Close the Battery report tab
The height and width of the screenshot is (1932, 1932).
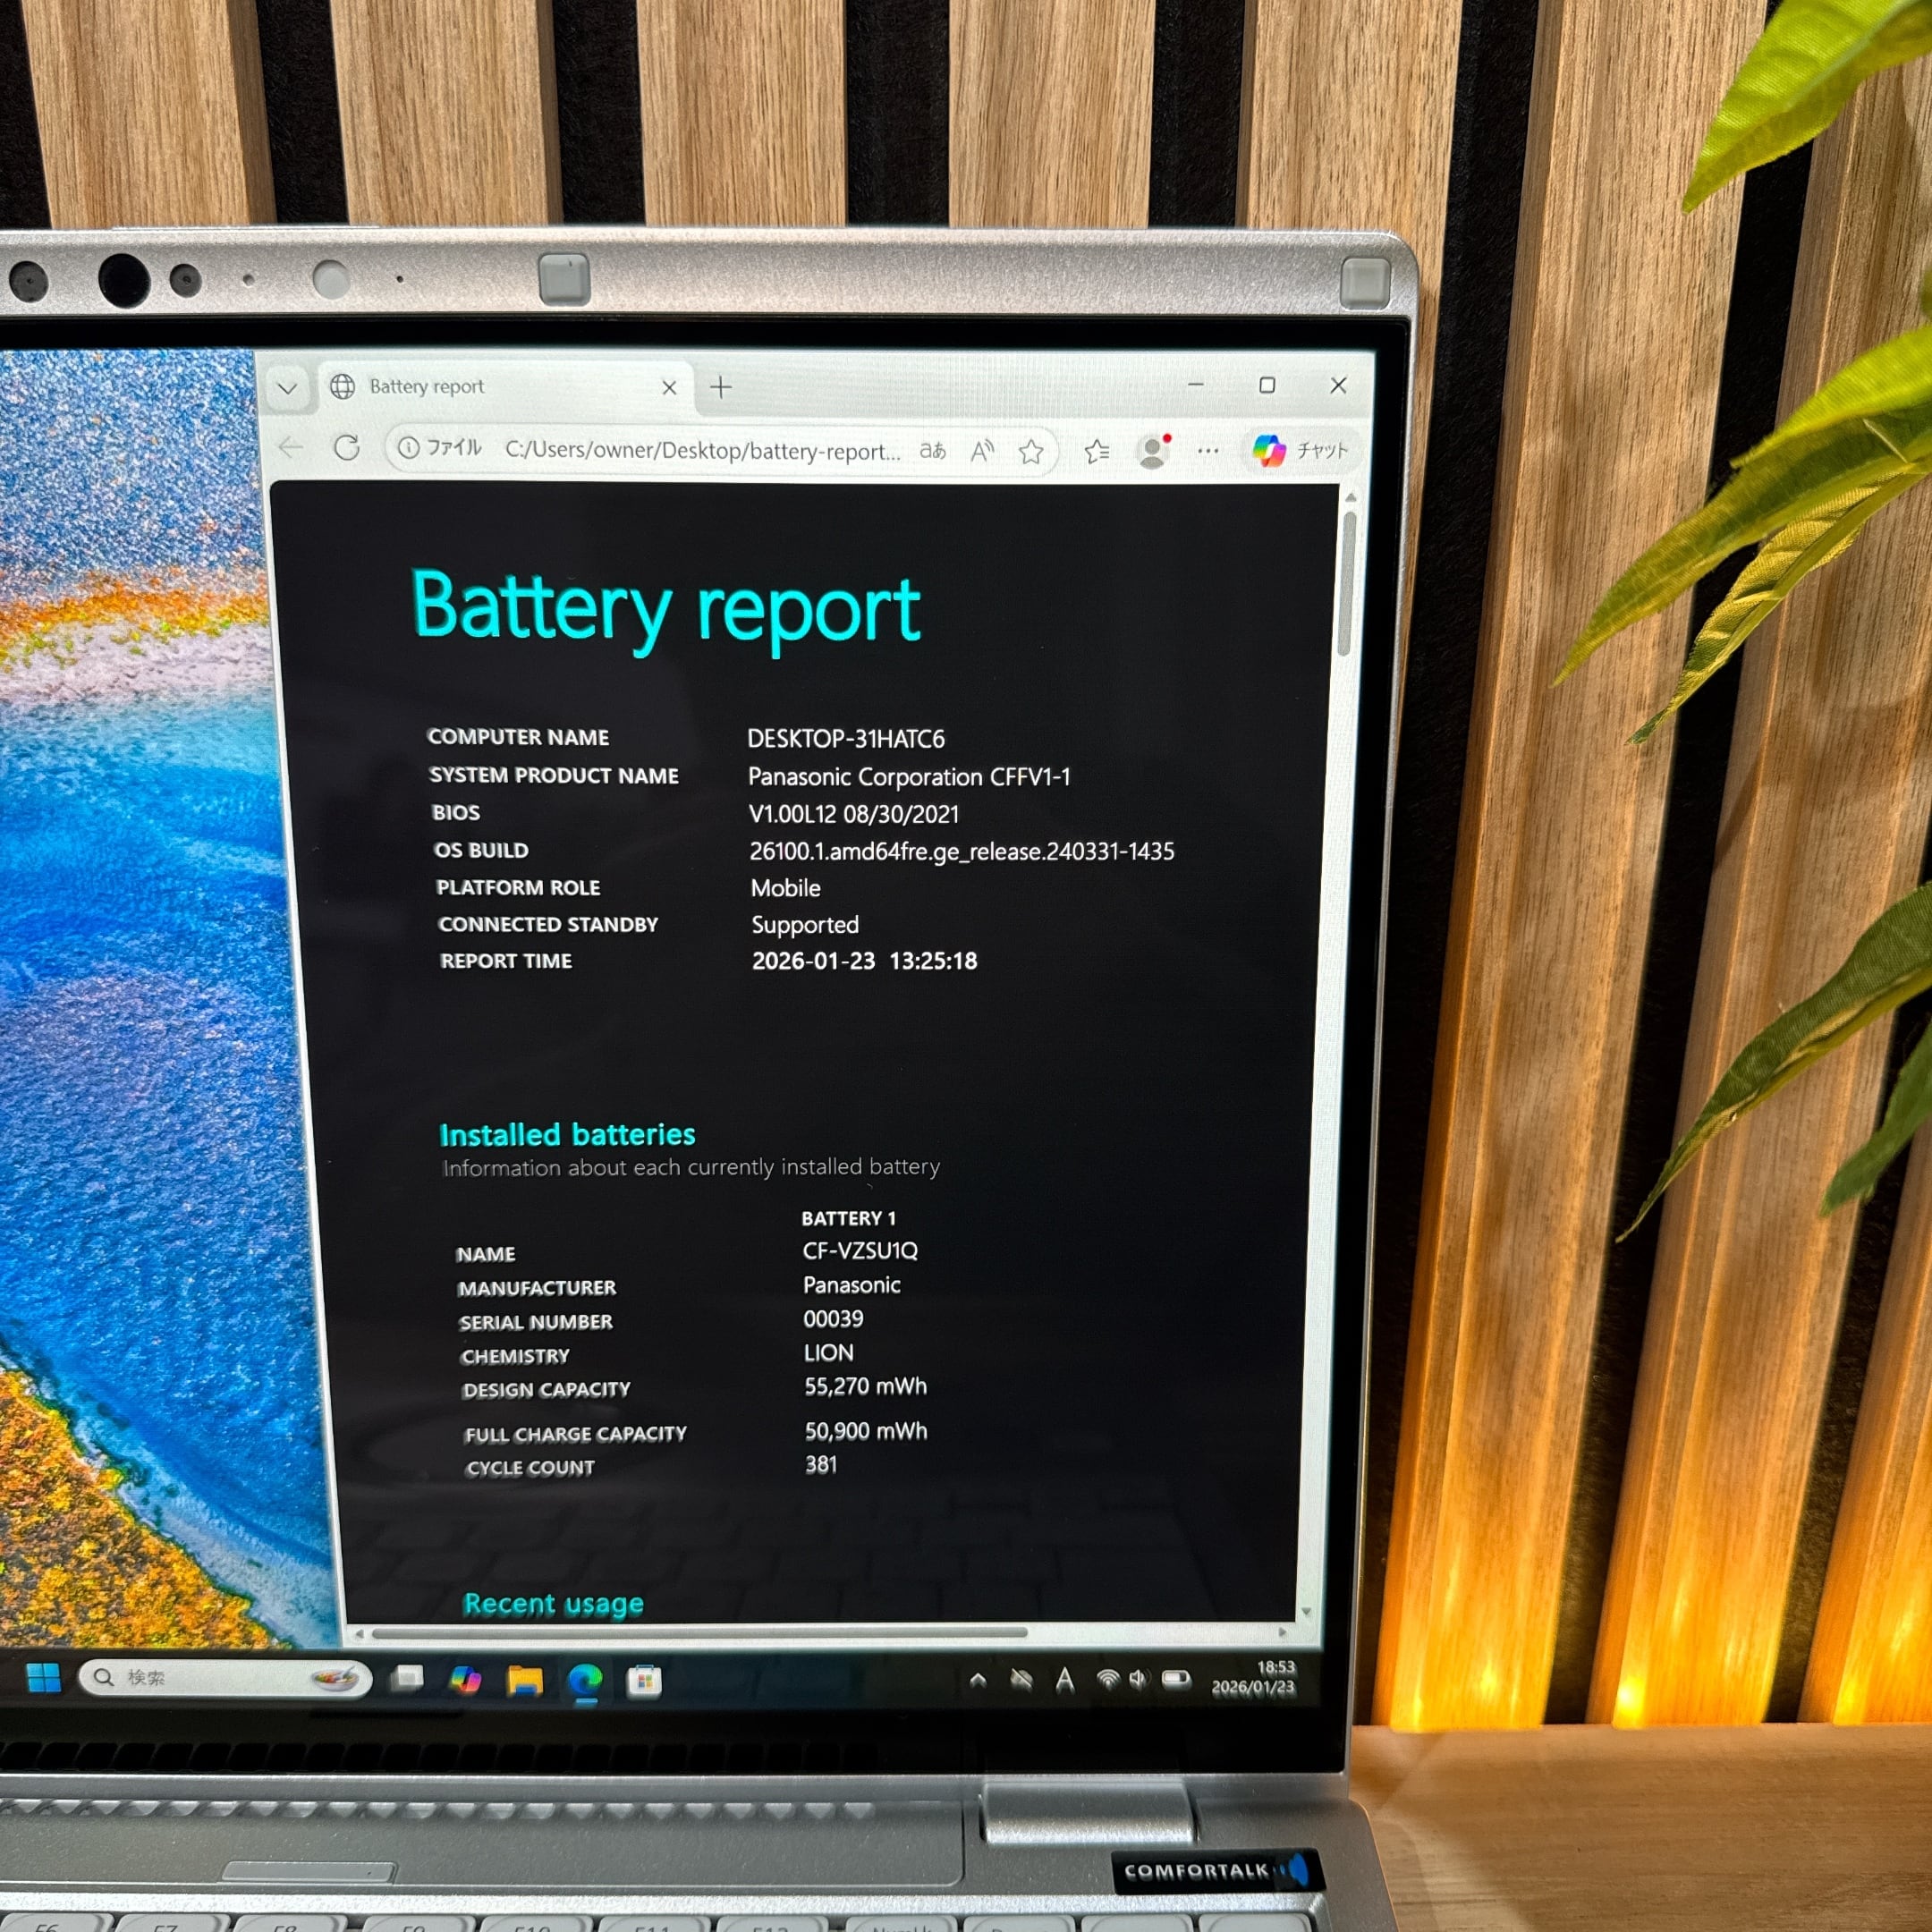[669, 388]
